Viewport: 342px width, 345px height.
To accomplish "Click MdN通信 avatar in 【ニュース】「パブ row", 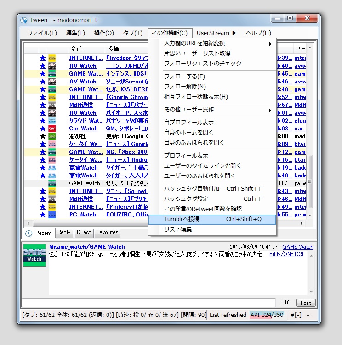I will [x=52, y=105].
